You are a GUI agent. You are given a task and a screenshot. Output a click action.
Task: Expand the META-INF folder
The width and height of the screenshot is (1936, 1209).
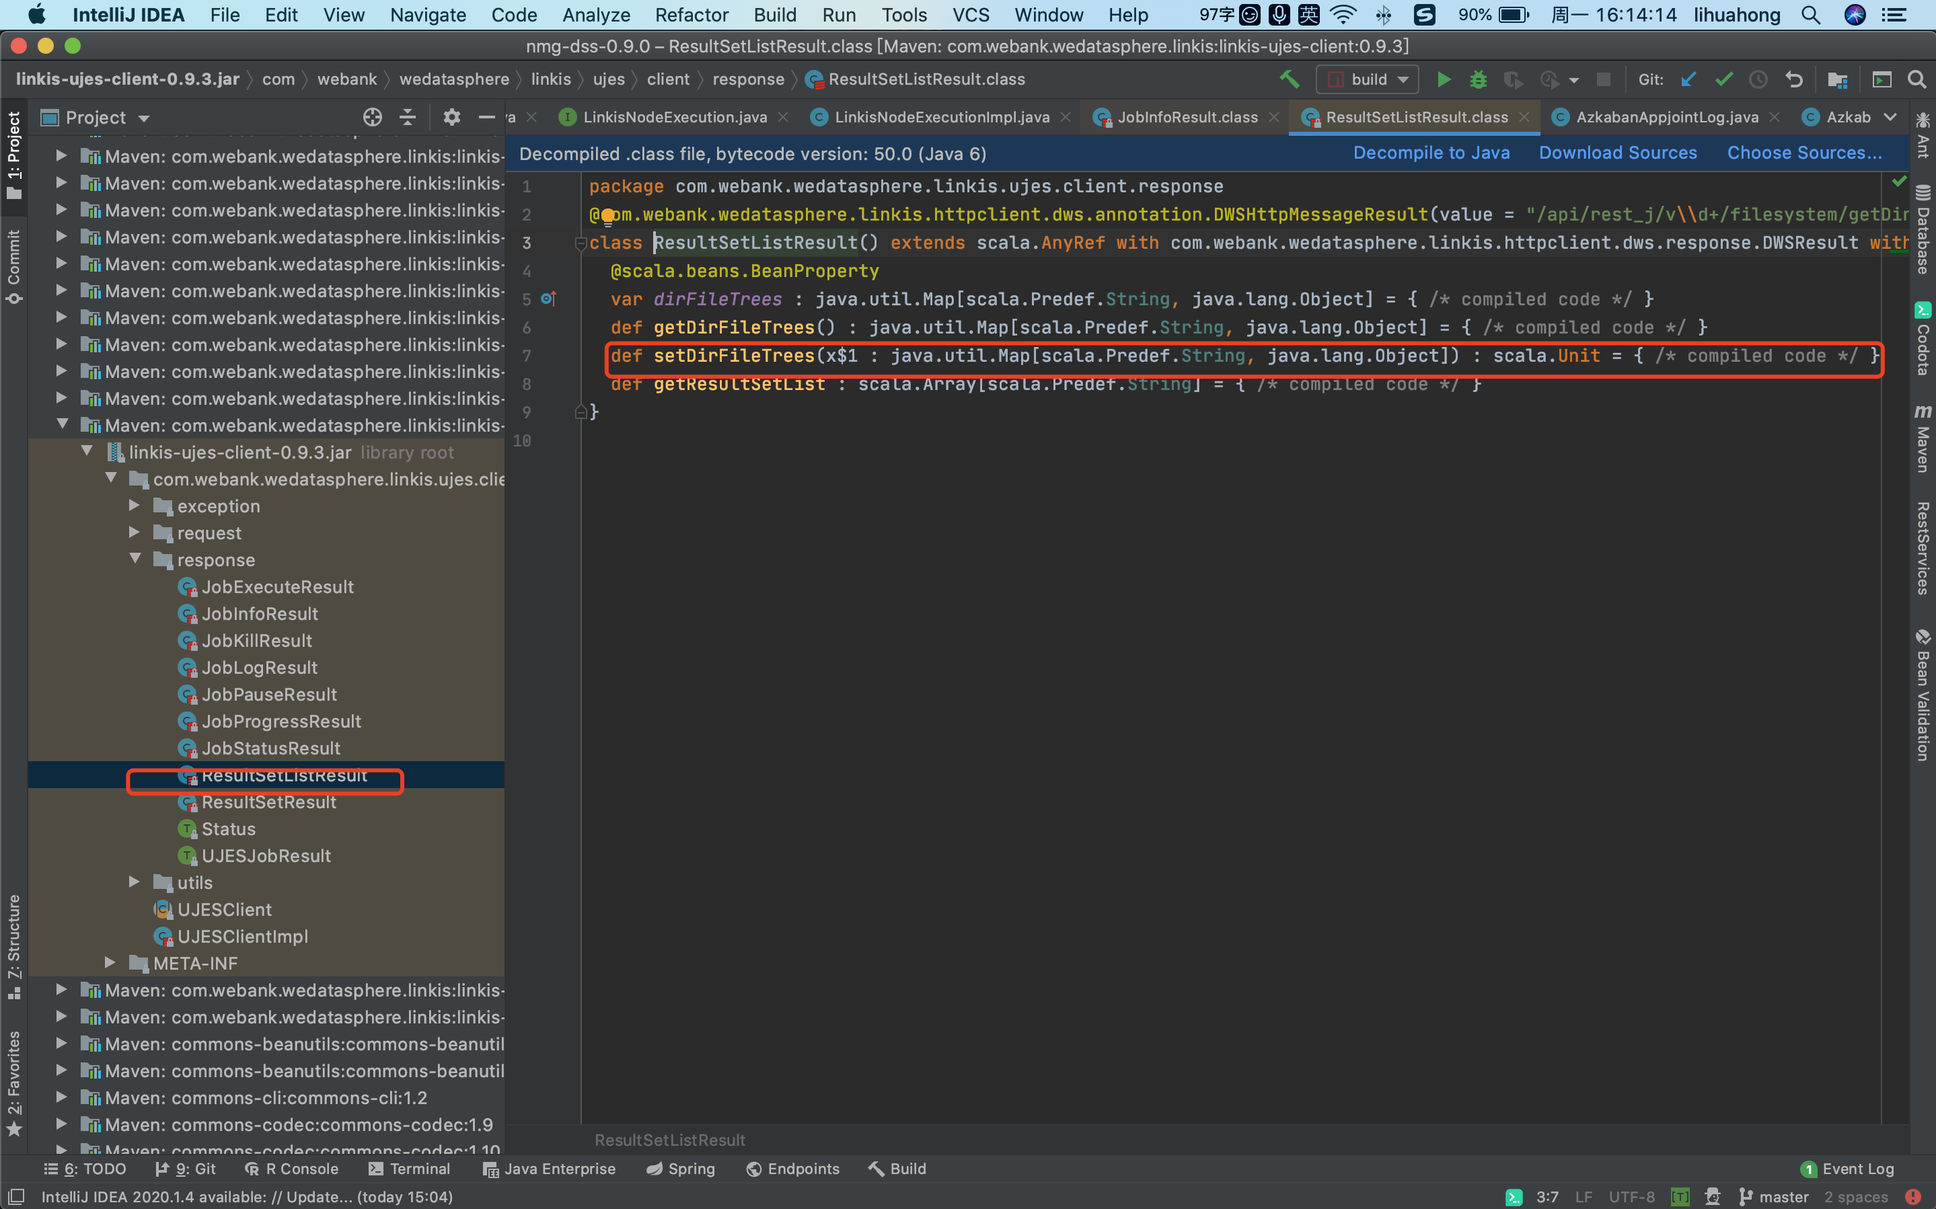click(110, 963)
